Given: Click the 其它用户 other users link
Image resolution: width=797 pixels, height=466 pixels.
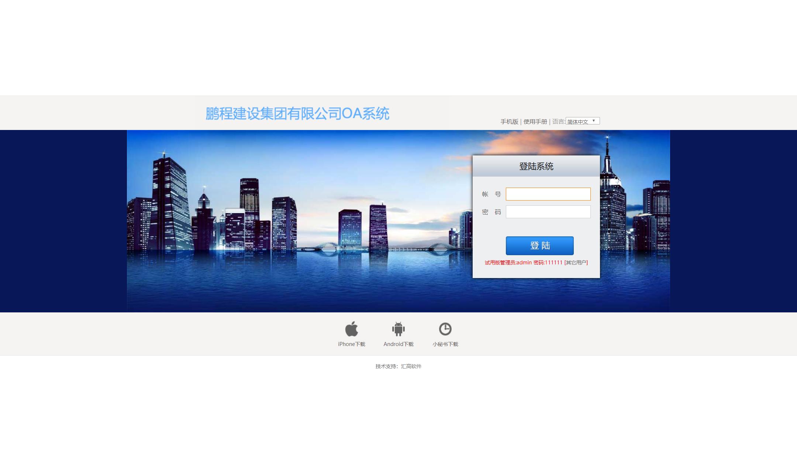Looking at the screenshot, I should [x=576, y=263].
